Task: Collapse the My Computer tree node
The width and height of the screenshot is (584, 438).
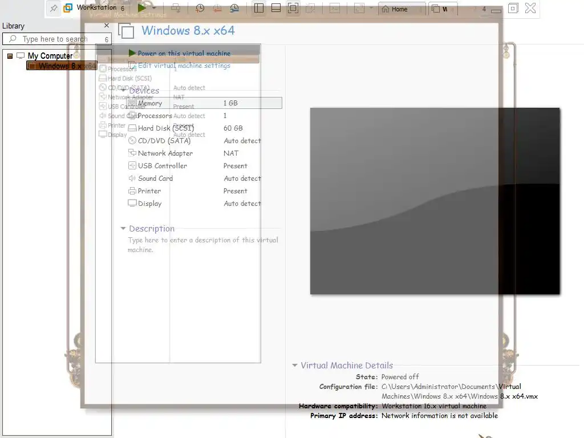Action: click(x=10, y=56)
